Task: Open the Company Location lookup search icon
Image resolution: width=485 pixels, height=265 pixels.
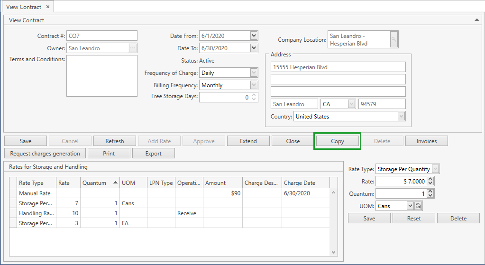Action: click(x=394, y=40)
